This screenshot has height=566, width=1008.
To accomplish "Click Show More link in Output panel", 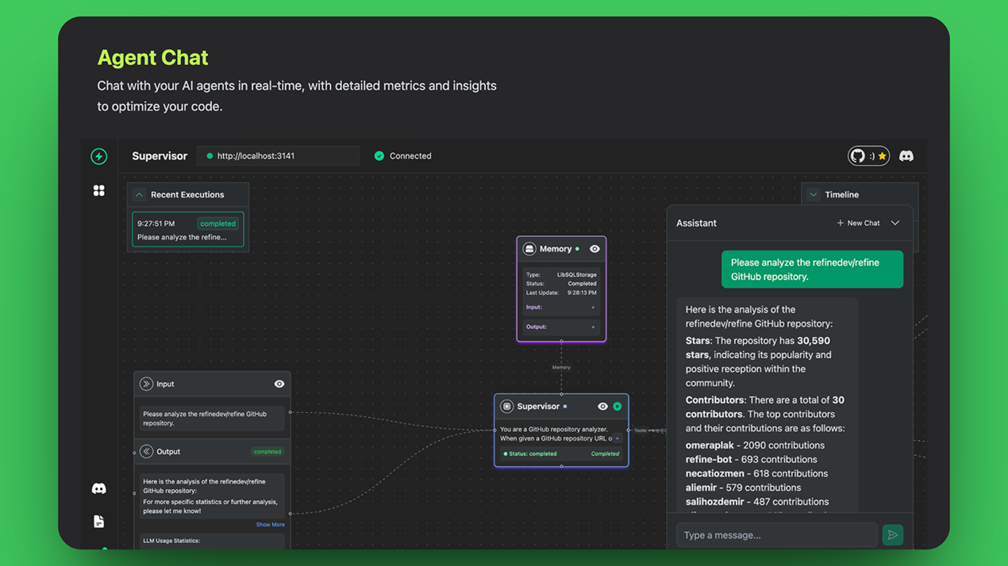I will click(270, 525).
